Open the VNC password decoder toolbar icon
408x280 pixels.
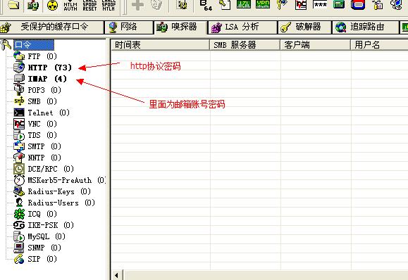point(301,5)
